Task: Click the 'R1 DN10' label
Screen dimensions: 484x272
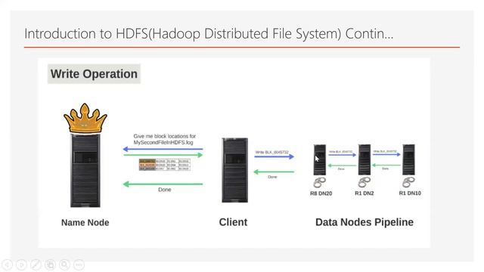Action: [410, 193]
